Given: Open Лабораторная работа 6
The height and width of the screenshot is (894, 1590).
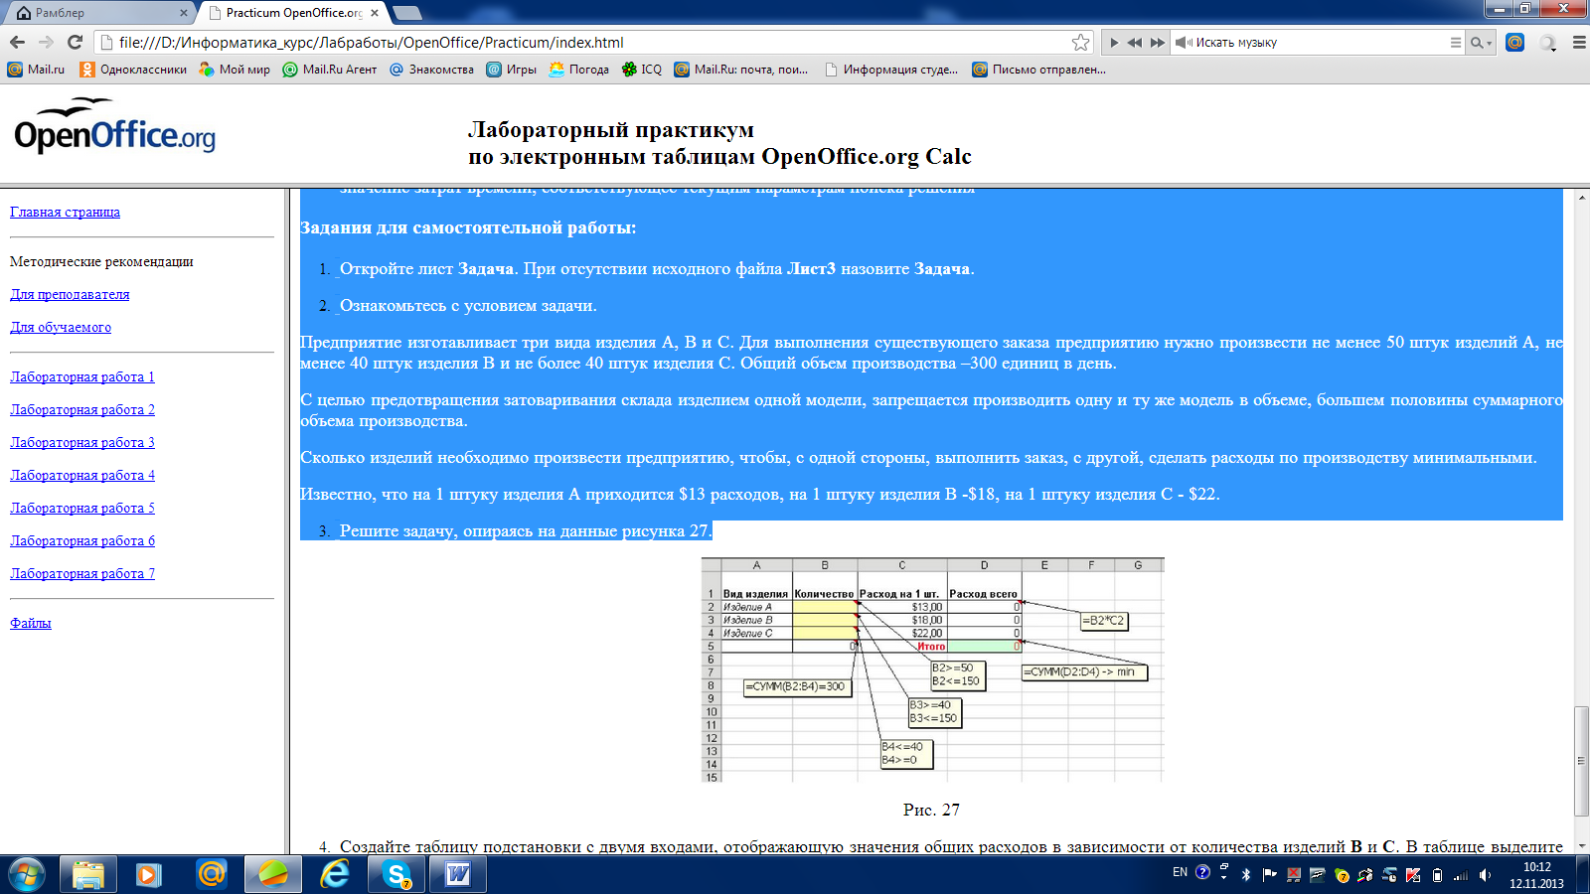Looking at the screenshot, I should pyautogui.click(x=82, y=540).
